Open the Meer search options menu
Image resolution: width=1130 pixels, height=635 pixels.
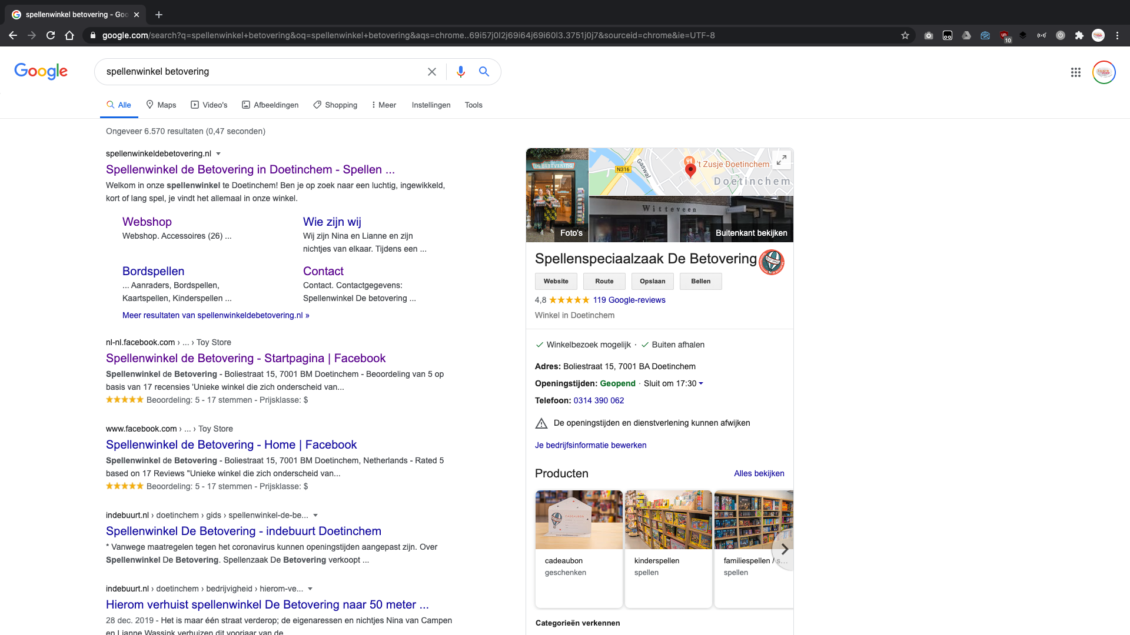(384, 105)
